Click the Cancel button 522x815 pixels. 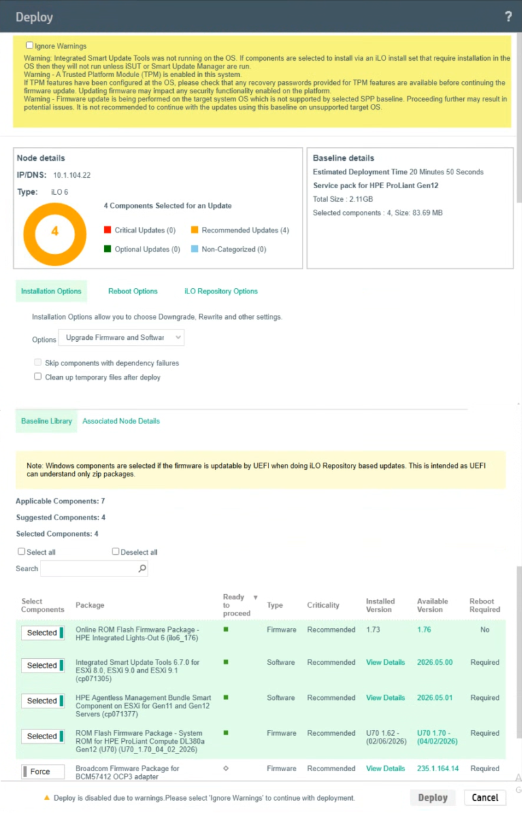tap(485, 797)
